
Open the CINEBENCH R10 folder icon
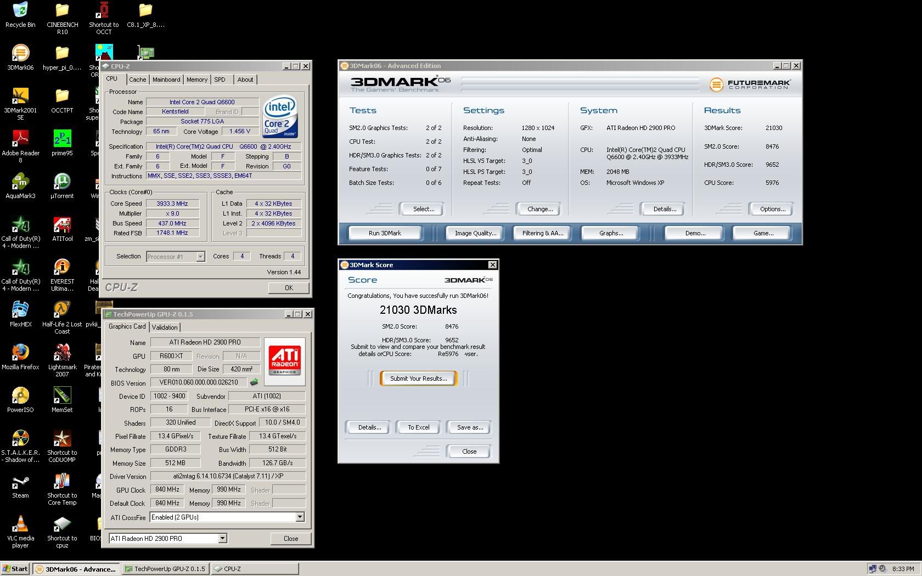62,18
